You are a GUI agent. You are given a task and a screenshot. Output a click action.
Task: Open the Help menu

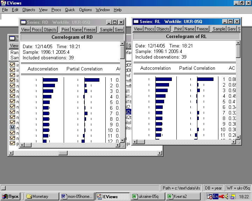coord(118,10)
